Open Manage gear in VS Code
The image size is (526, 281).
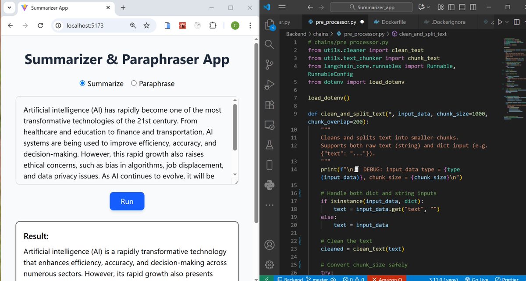point(269,264)
